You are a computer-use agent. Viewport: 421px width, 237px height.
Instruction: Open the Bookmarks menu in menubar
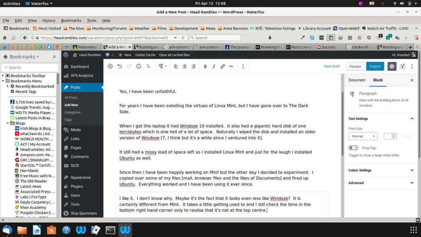[x=71, y=21]
